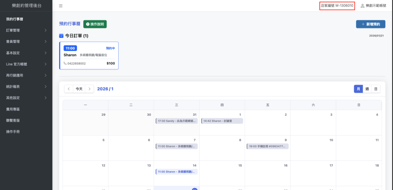
Task: Open the 17:30 Sandy calendar event
Action: [x=177, y=121]
